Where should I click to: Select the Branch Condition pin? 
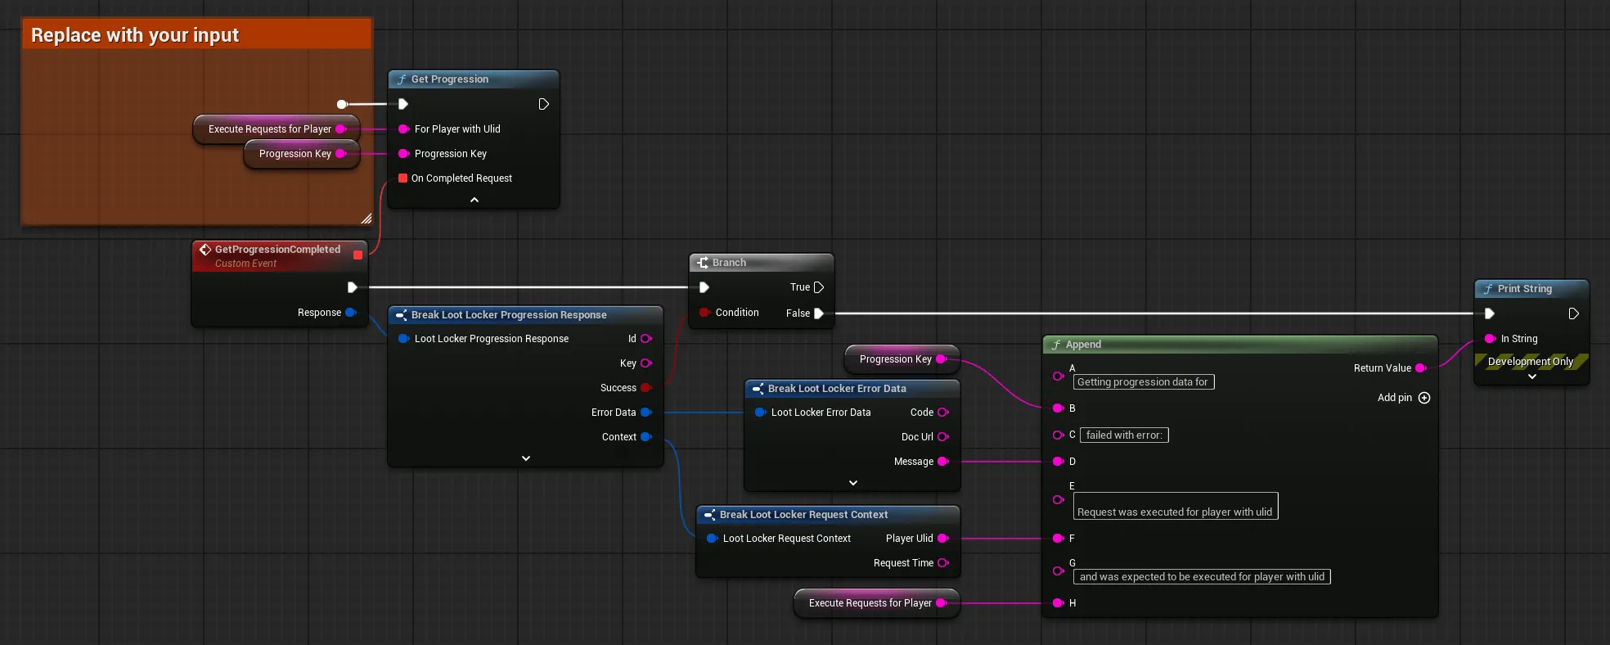coord(704,313)
